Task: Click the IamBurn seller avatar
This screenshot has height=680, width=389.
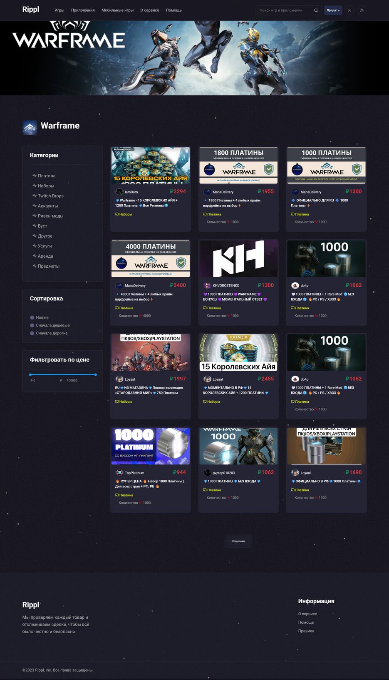Action: pos(119,192)
